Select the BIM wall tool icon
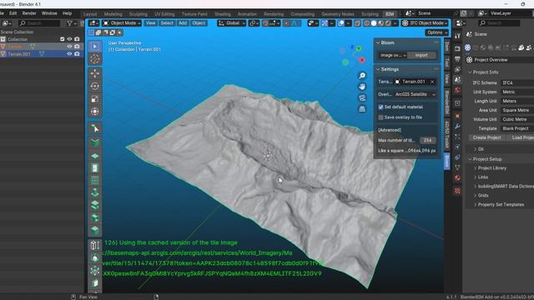The image size is (534, 300). pyautogui.click(x=95, y=142)
